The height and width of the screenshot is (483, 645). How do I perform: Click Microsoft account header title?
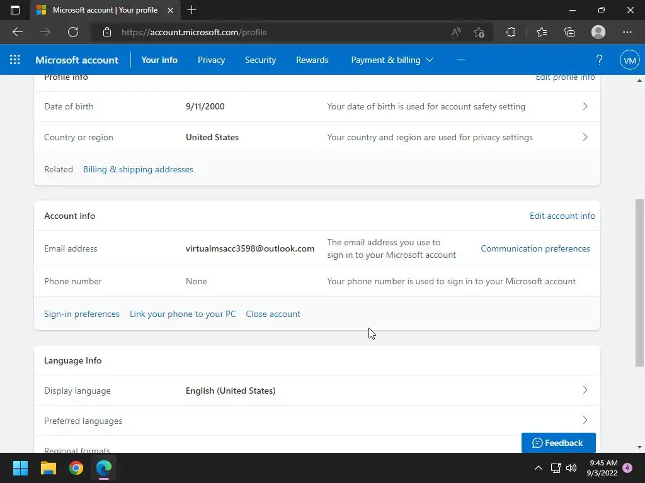pos(77,60)
